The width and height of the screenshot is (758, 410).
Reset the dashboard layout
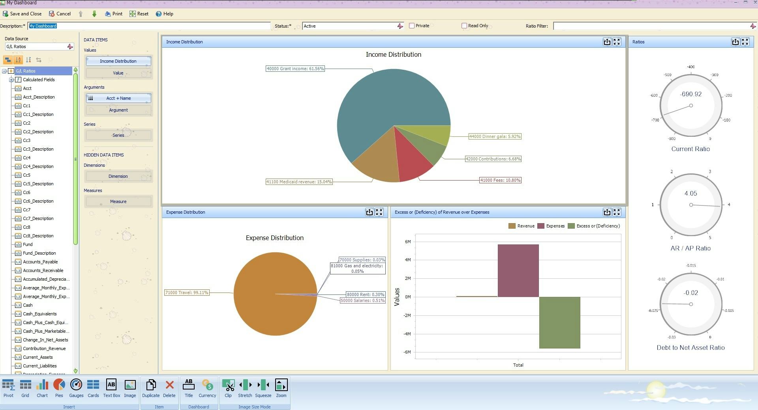click(139, 14)
